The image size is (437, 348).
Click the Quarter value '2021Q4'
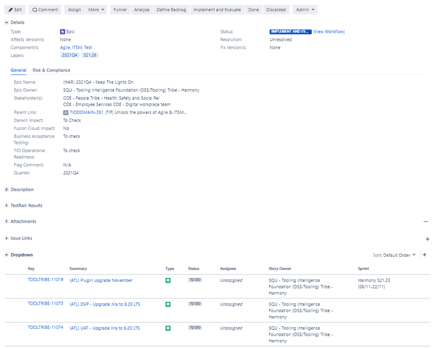[x=71, y=173]
